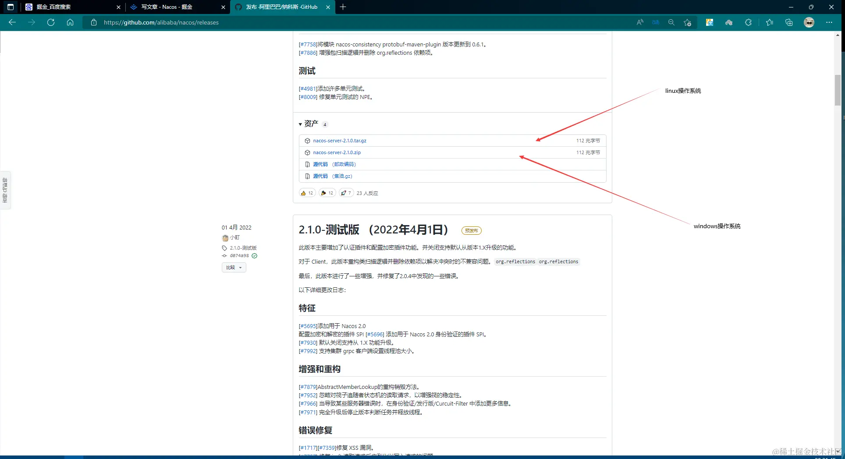Click the 小盯 author avatar

coord(225,238)
